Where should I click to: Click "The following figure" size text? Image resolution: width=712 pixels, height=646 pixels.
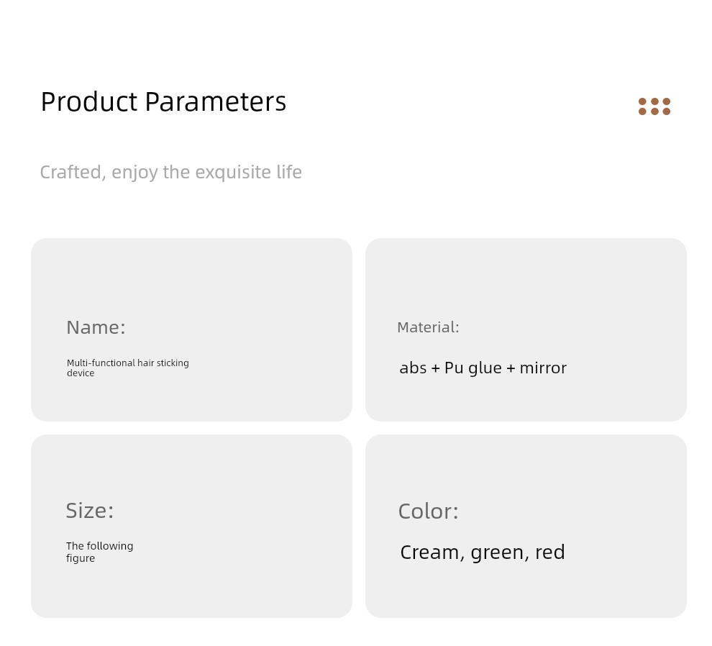point(99,552)
